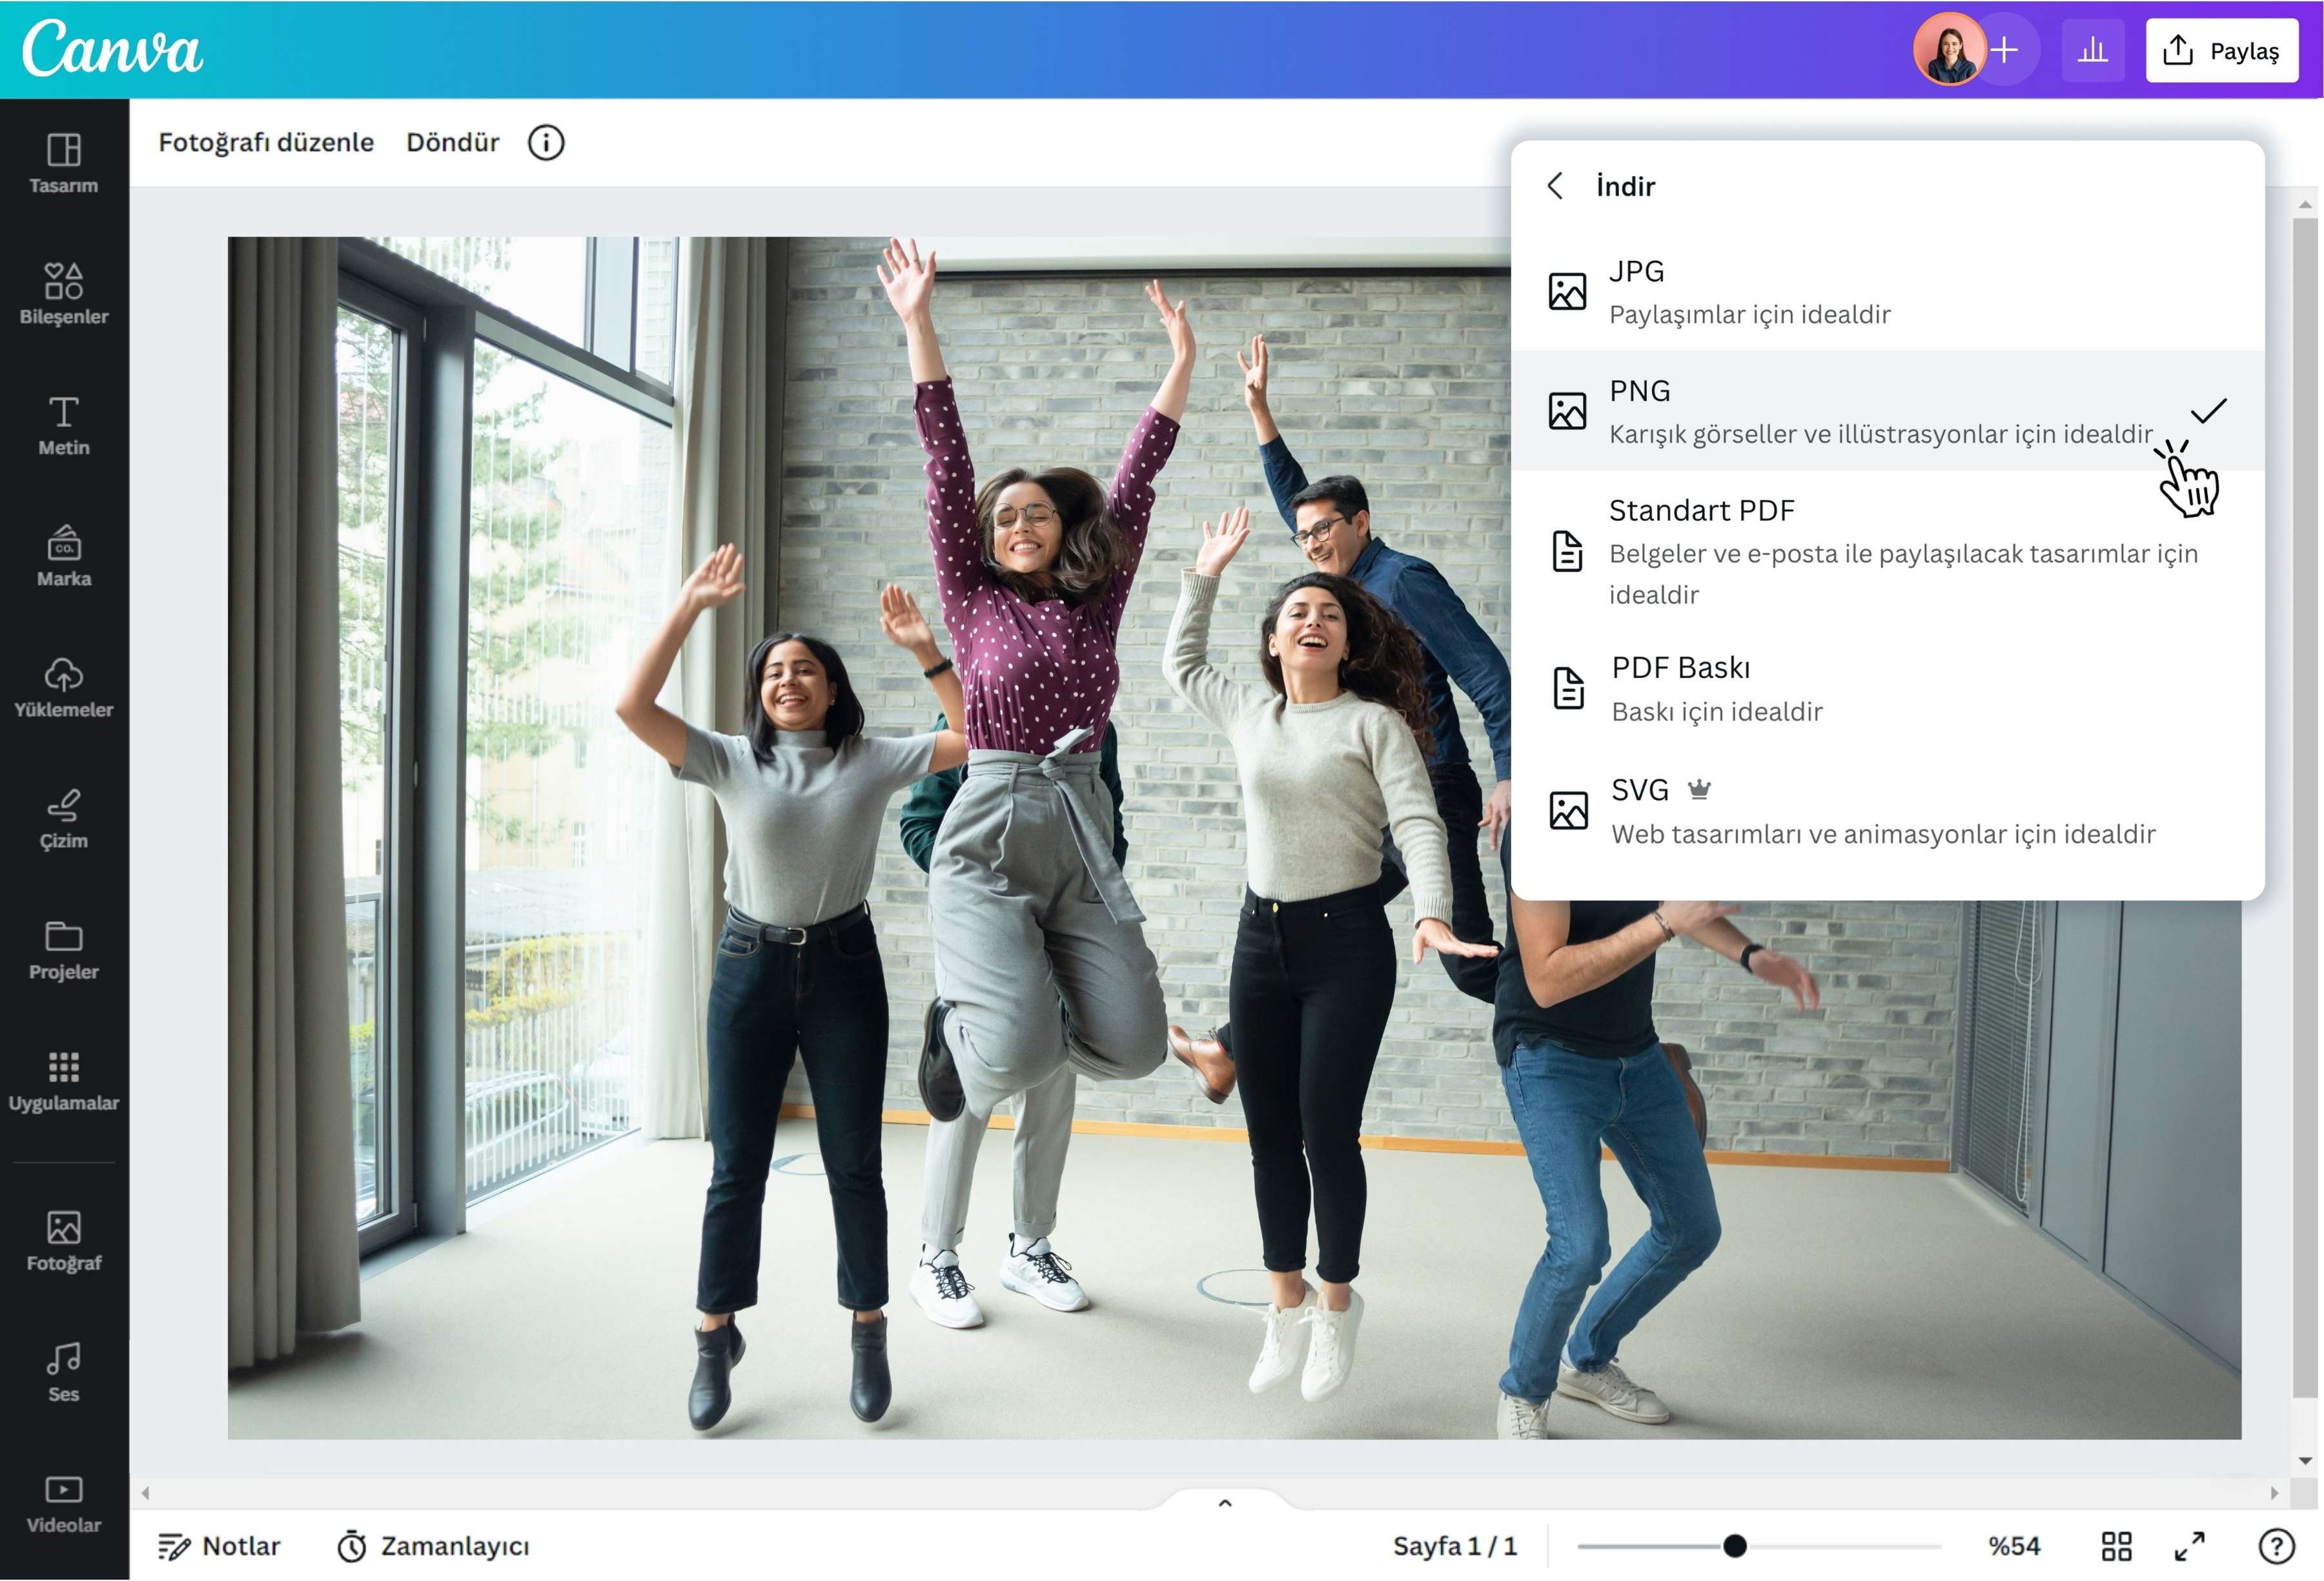Open the grid view icon
The height and width of the screenshot is (1581, 2324).
[2116, 1546]
